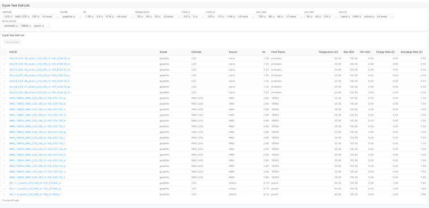Image resolution: width=429 pixels, height=208 pixels.
Task: Show the '+2 more' source filter tags
Action: click(x=382, y=16)
